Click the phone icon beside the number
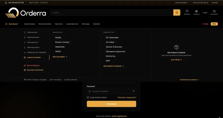 6,3
